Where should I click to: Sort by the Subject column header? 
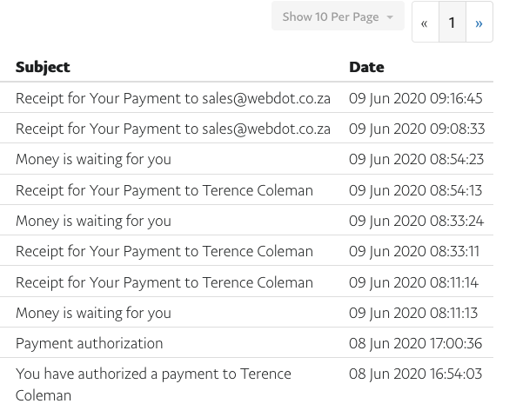[x=43, y=67]
